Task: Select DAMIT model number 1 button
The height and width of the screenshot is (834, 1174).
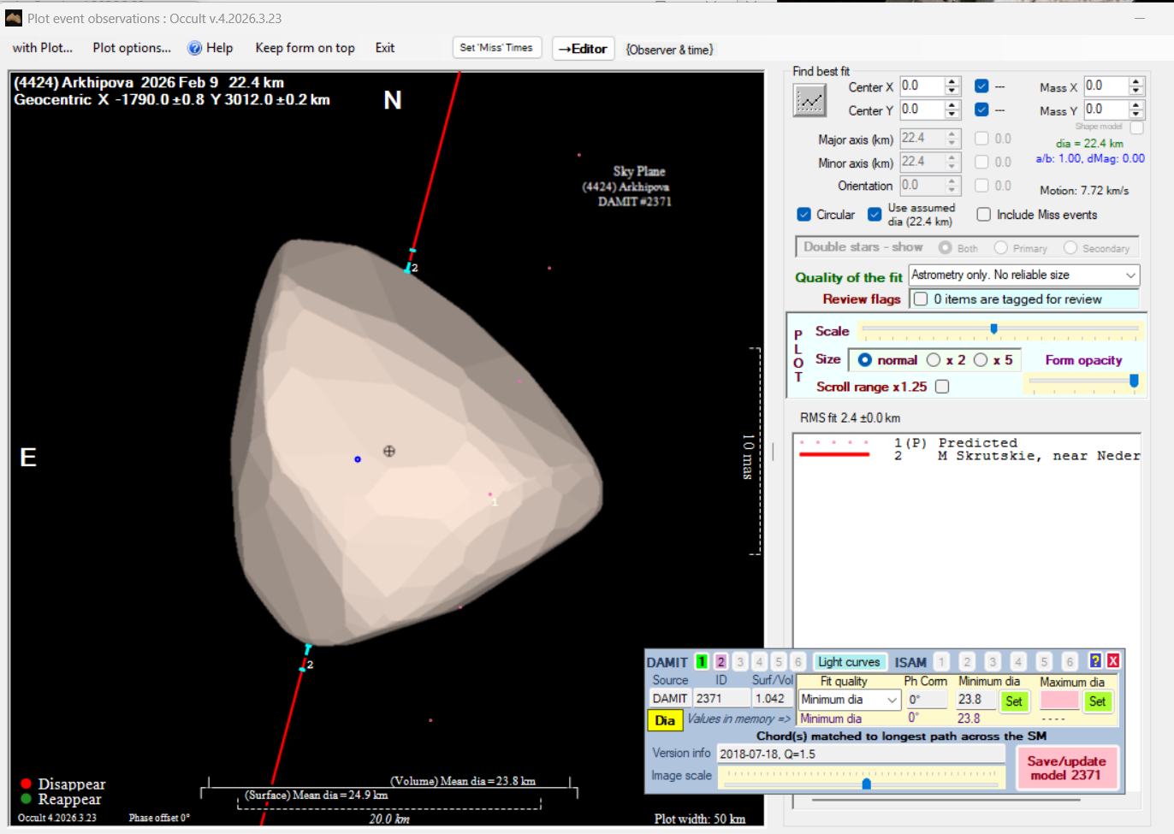Action: pyautogui.click(x=702, y=661)
